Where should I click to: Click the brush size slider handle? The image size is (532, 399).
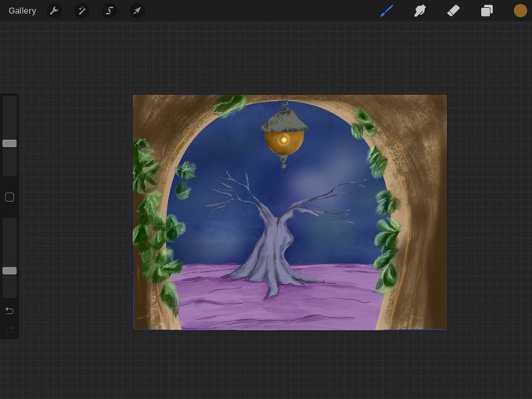click(9, 143)
